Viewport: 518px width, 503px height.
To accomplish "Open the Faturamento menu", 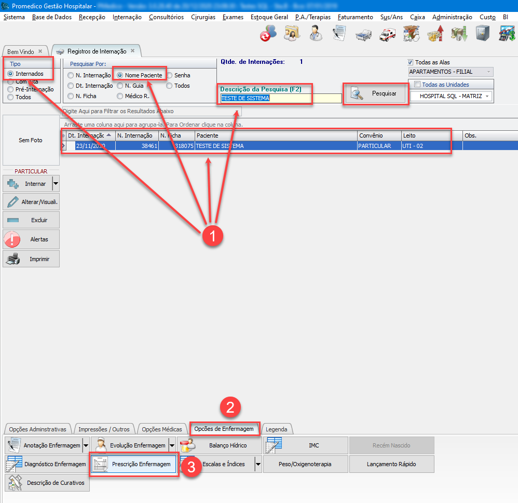I will (355, 17).
